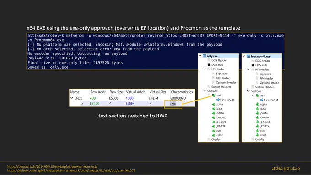This screenshot has height=175, width=311.
Task: Click the E5EF4 virtual address value
Action: 130,103
